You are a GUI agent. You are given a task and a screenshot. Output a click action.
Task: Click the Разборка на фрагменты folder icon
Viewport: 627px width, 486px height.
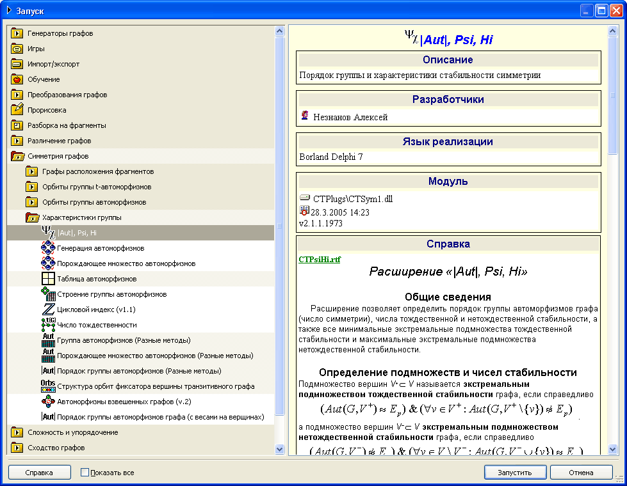click(x=17, y=125)
